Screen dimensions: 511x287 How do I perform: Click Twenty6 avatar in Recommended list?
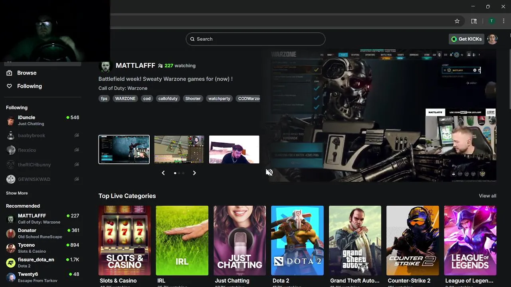coord(11,277)
